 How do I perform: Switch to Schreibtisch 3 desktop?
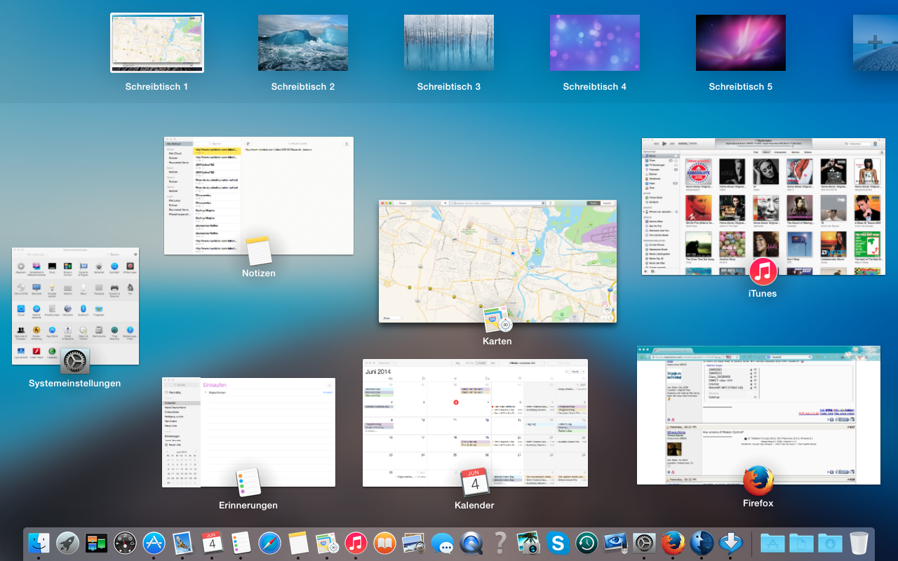(449, 43)
